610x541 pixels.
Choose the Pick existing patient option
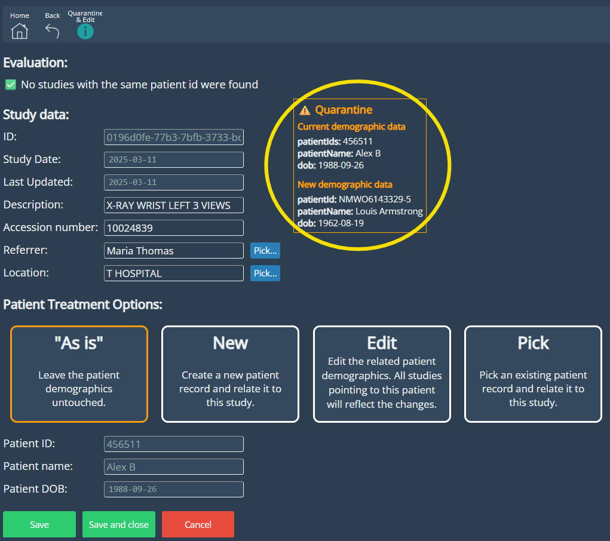pos(533,374)
